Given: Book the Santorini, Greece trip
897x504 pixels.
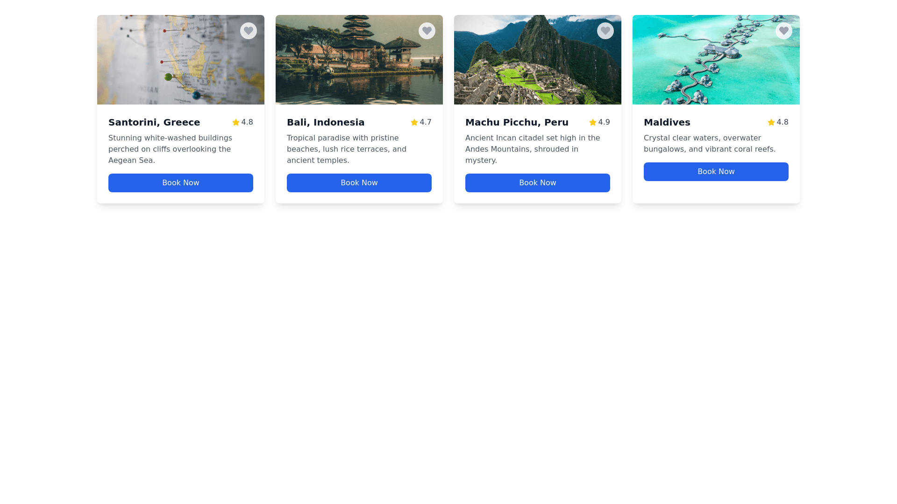Looking at the screenshot, I should [181, 183].
